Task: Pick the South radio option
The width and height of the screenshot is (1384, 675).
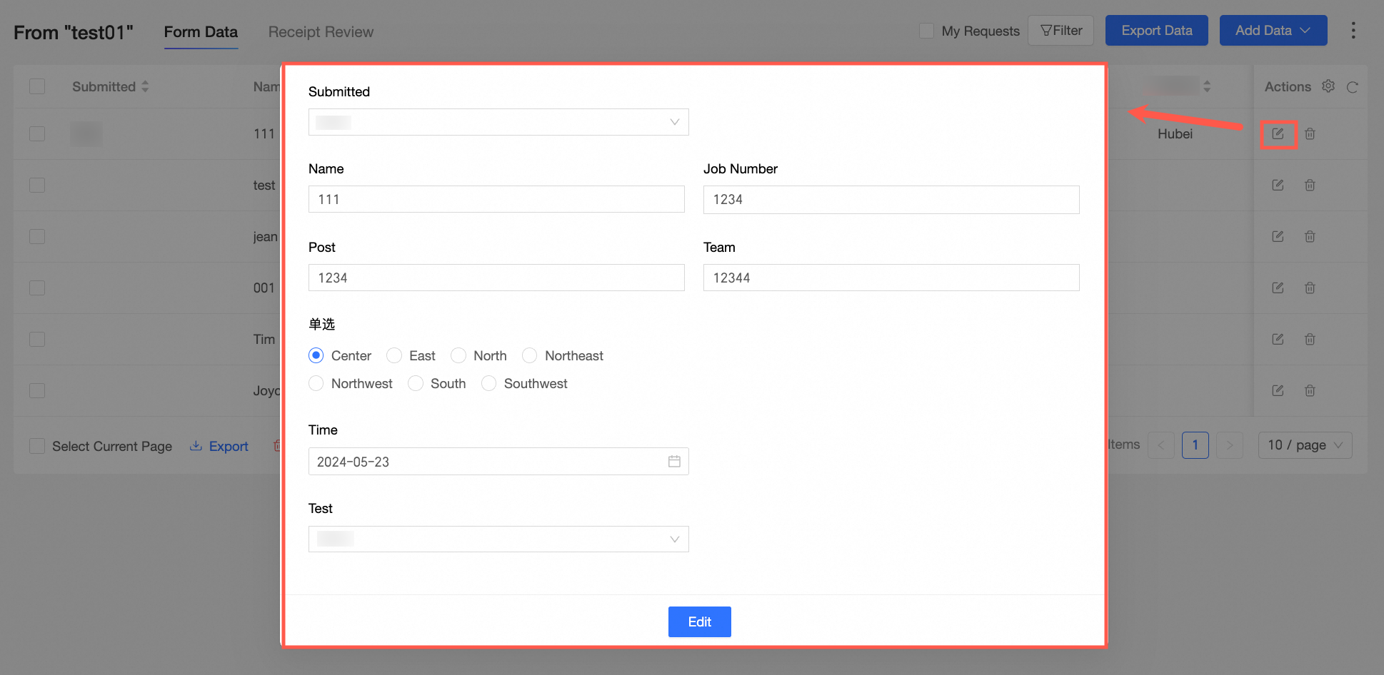Action: tap(416, 383)
